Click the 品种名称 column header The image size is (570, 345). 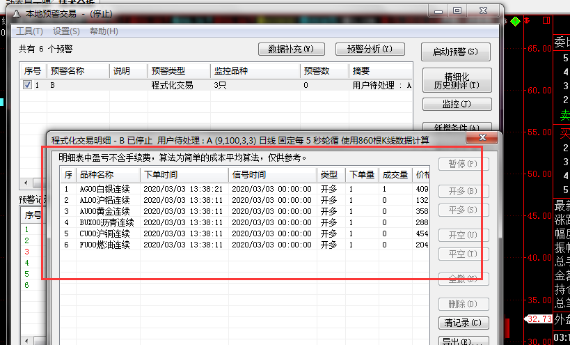click(108, 175)
